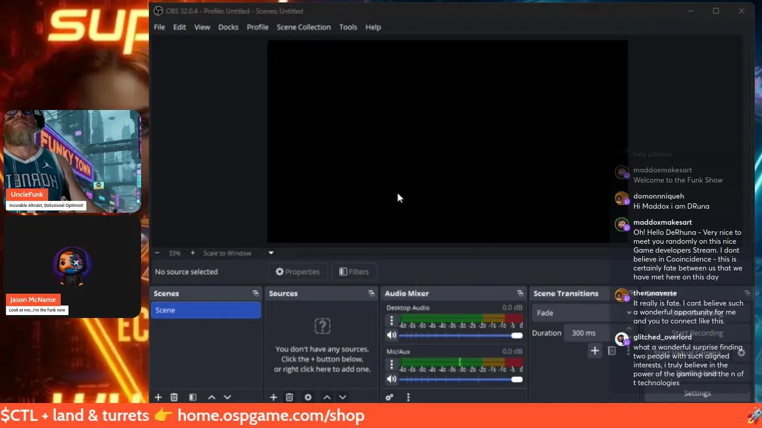The width and height of the screenshot is (762, 428).
Task: Click the therunaverse username in chat
Action: pyautogui.click(x=655, y=293)
